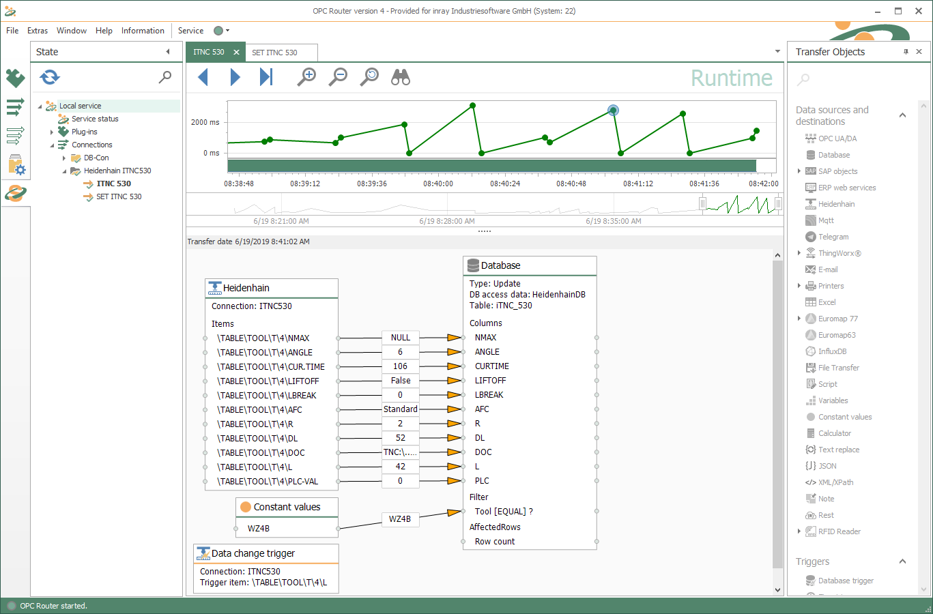The width and height of the screenshot is (933, 614).
Task: Select Service status in the tree
Action: [x=95, y=119]
